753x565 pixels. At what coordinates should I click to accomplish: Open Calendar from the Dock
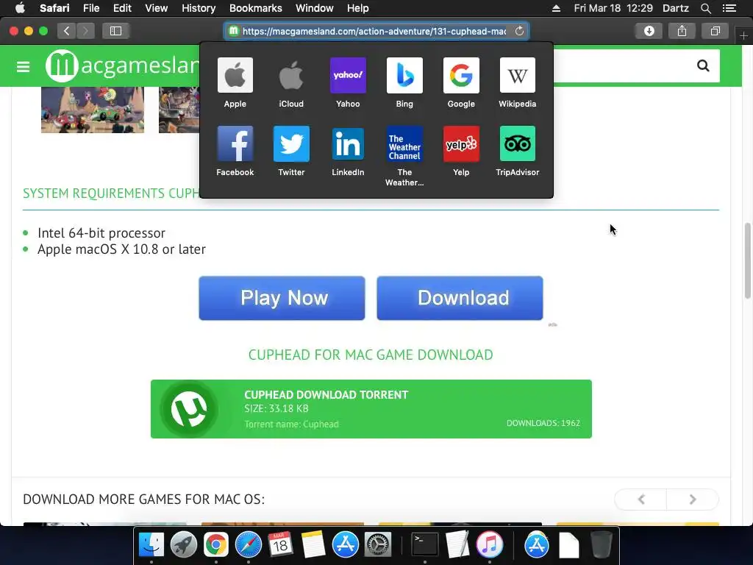pos(280,545)
